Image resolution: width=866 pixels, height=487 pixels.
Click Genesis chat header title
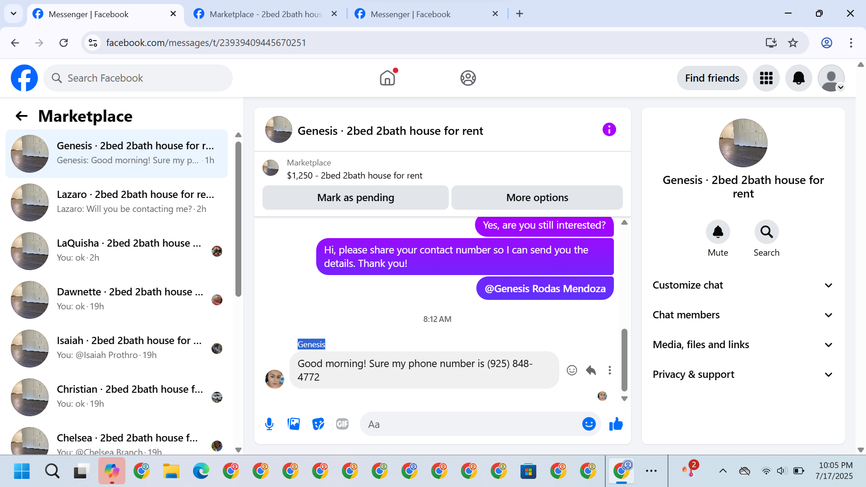point(390,131)
